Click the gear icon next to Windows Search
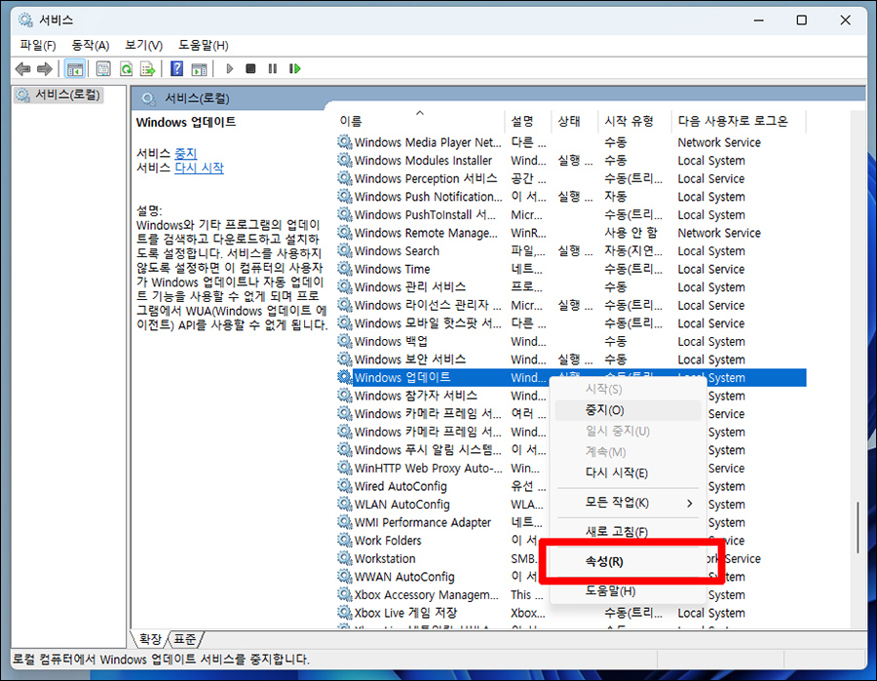 [345, 251]
